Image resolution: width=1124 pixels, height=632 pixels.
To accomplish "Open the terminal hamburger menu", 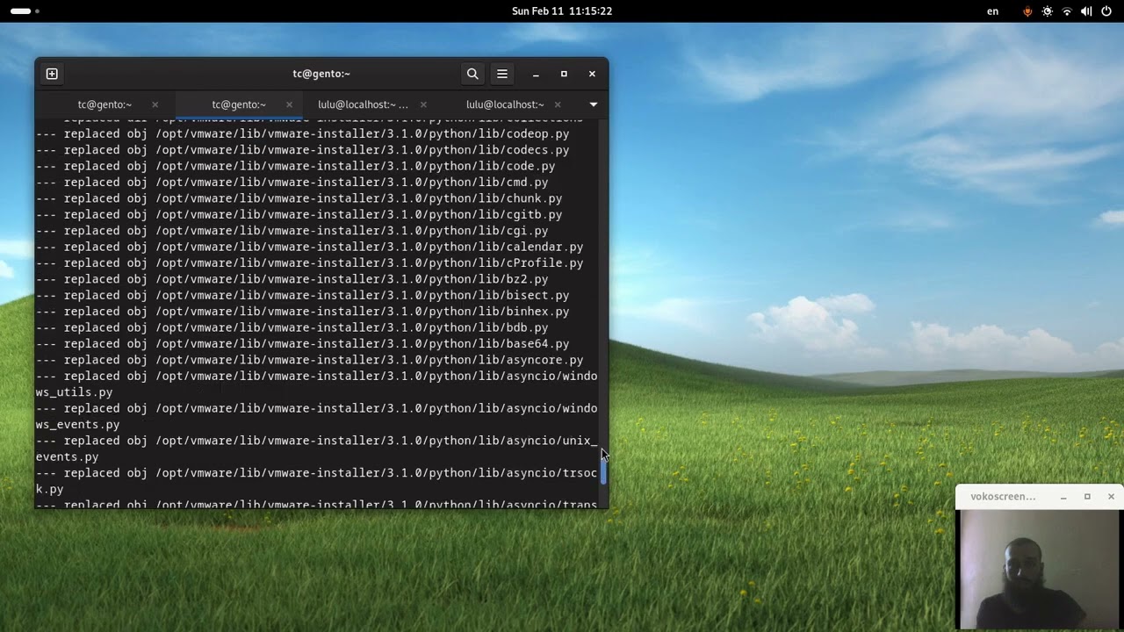I will [x=502, y=74].
